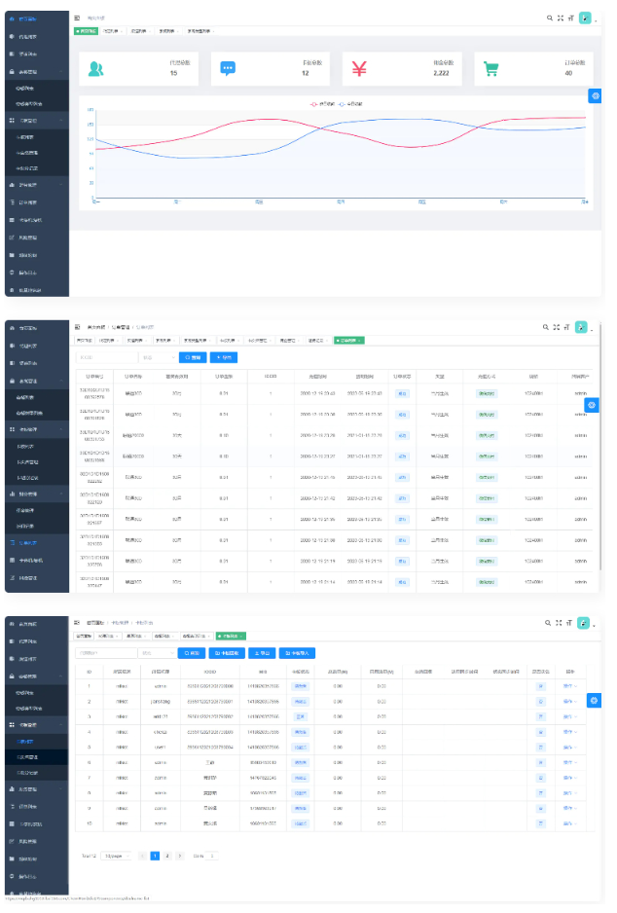Collapse sidebar using the dashboard's hamburger icon

point(78,18)
